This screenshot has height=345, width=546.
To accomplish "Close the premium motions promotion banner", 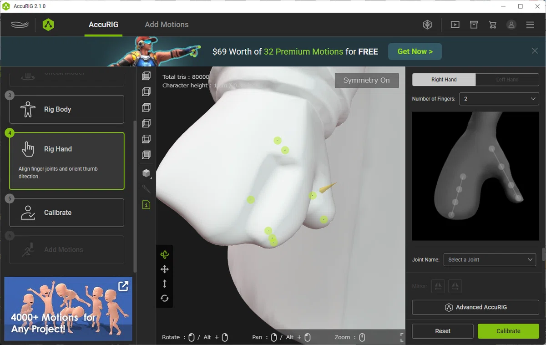I will point(535,51).
